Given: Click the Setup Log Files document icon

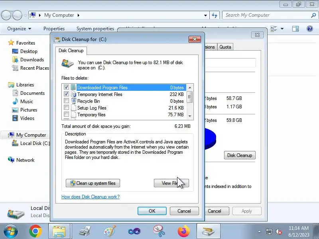Looking at the screenshot, I should pyautogui.click(x=74, y=108).
